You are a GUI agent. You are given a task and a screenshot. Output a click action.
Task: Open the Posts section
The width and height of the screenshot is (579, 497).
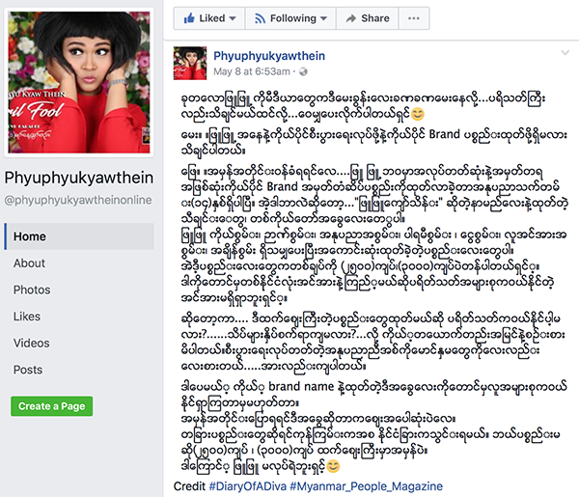click(28, 370)
